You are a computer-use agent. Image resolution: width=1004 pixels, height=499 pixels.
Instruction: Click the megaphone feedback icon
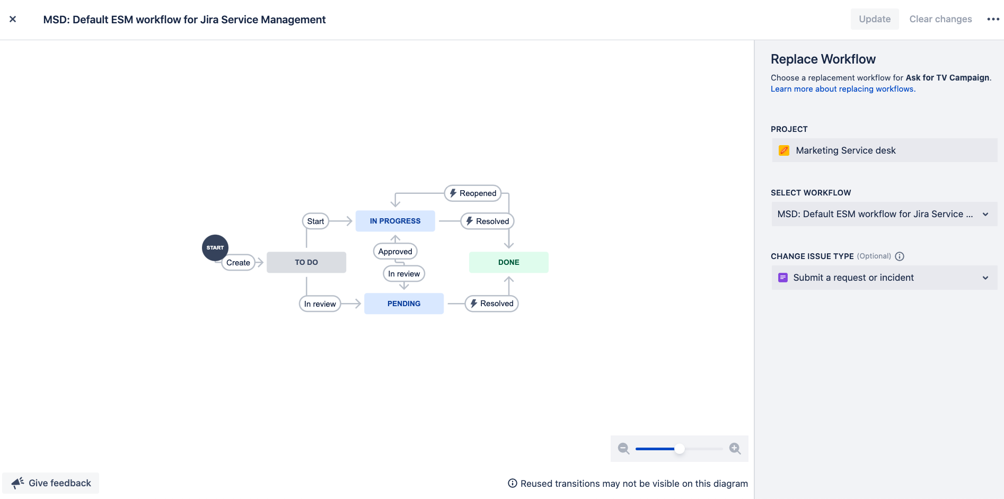coord(17,483)
